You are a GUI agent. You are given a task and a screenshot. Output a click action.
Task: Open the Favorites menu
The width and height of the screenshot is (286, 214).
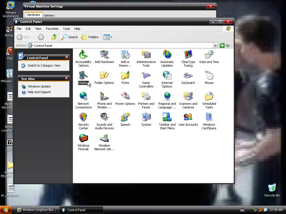[52, 29]
